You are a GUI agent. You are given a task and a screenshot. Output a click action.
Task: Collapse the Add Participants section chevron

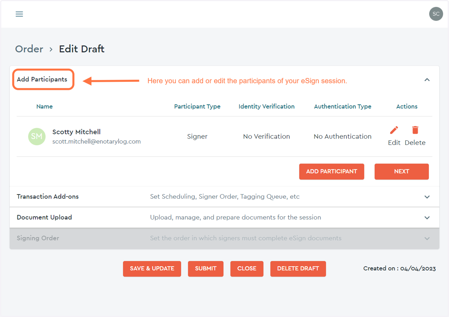427,80
